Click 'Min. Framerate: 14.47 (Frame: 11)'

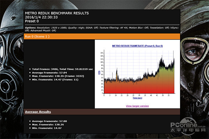click(55, 80)
